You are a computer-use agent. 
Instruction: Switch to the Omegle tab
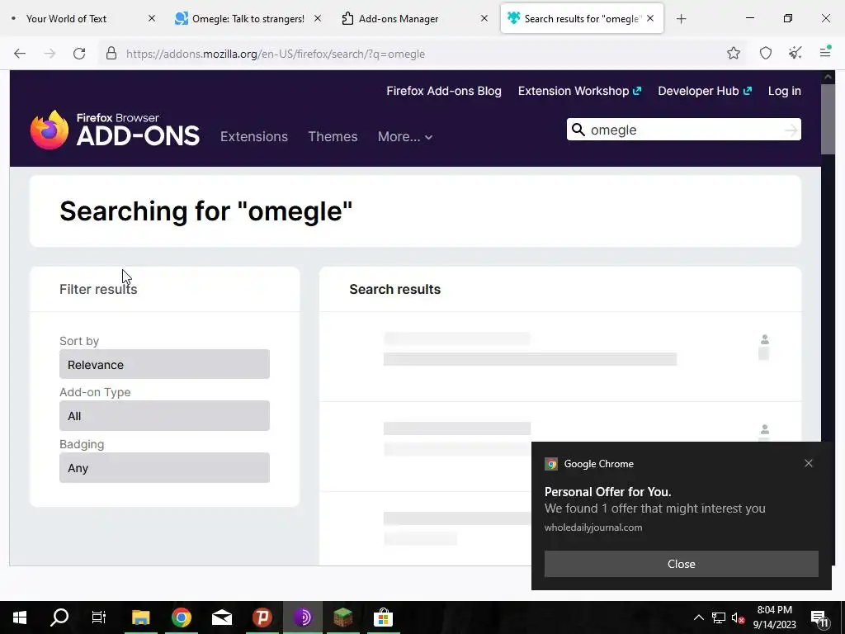click(248, 19)
